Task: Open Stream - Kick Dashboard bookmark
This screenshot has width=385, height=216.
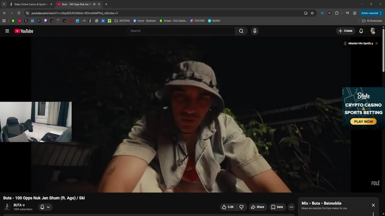Action: coord(173,21)
